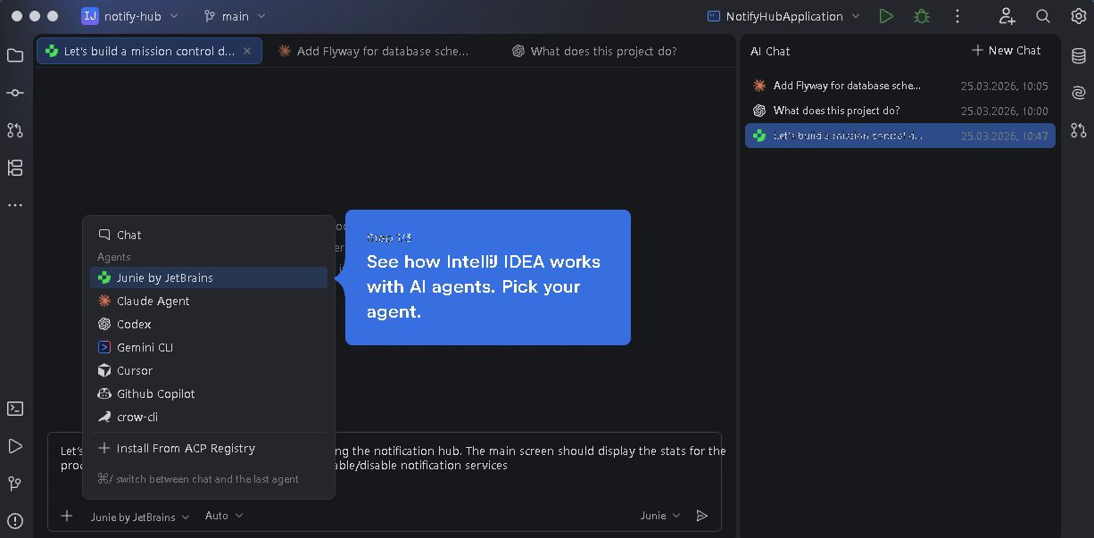
Task: Open the Run tool window icon
Action: [x=15, y=446]
